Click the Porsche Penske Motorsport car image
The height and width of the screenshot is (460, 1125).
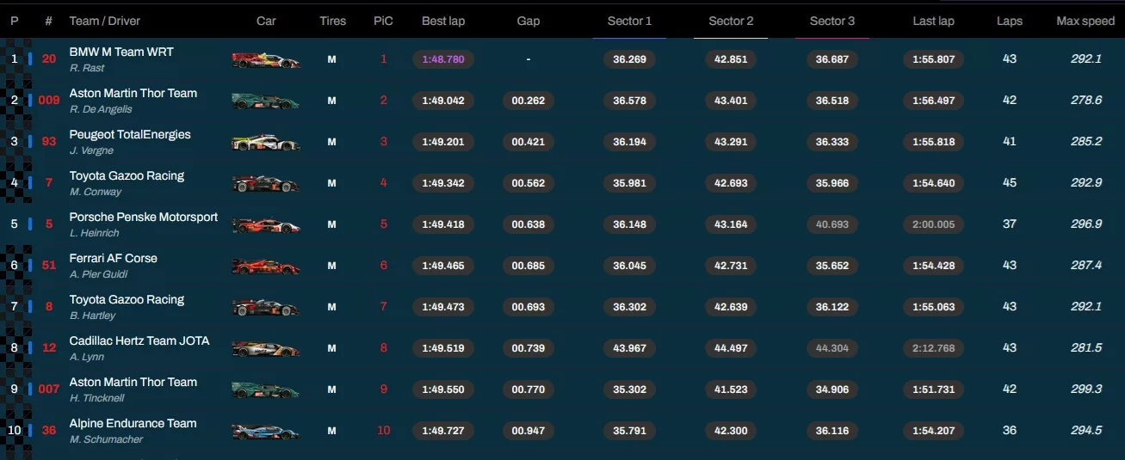tap(266, 225)
